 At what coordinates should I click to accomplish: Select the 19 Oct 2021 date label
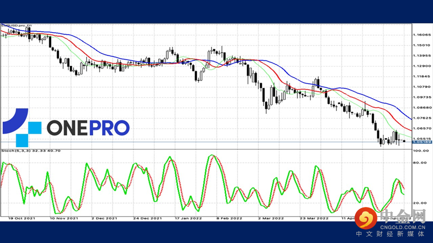click(x=22, y=218)
